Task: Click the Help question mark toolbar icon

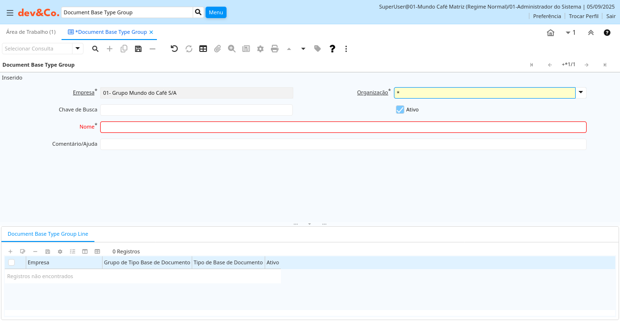Action: tap(332, 49)
